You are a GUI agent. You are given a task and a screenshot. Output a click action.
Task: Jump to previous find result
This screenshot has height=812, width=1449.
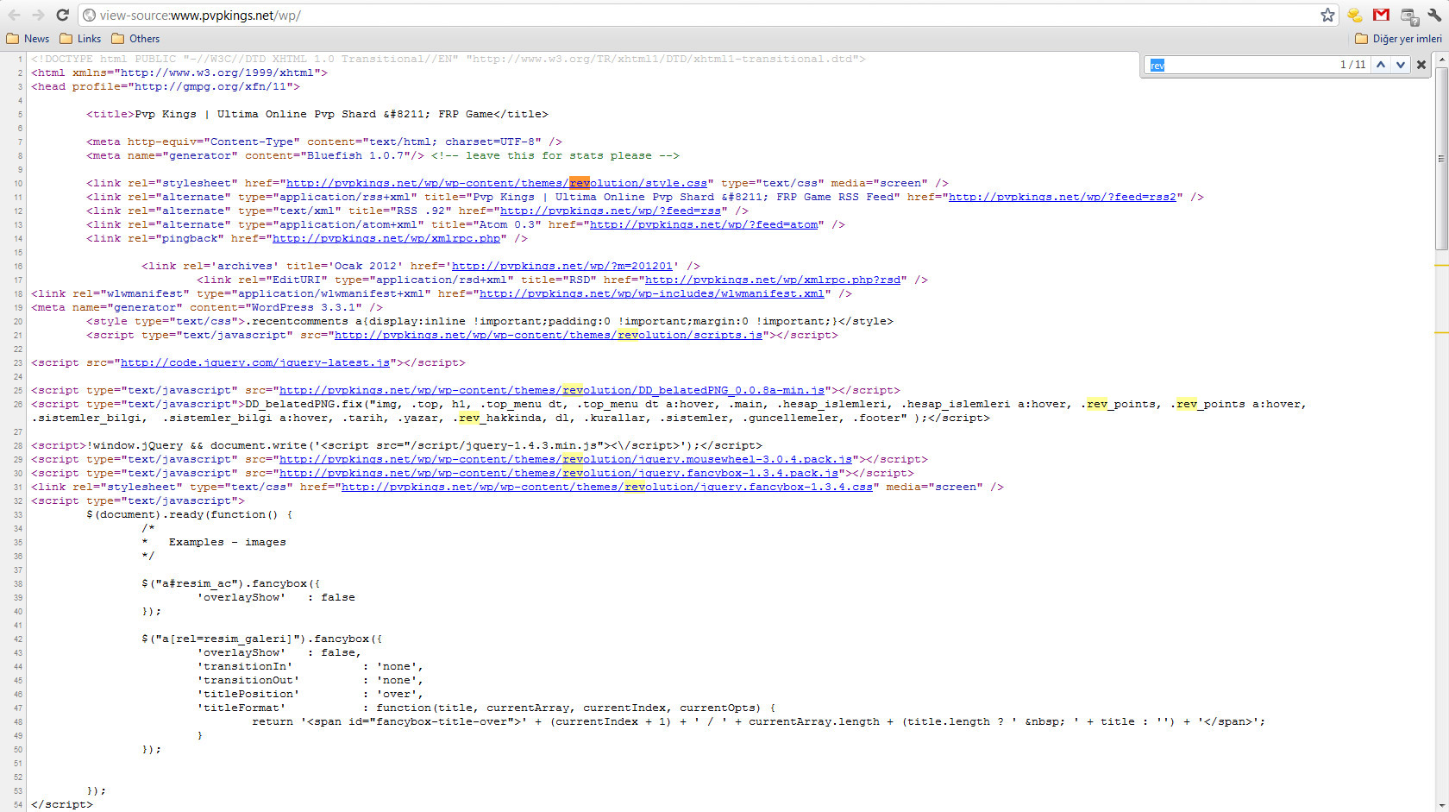click(1381, 65)
